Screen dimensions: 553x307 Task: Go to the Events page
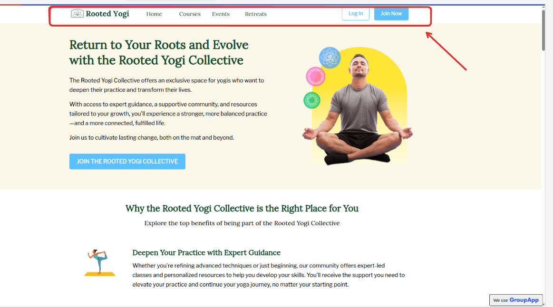click(x=221, y=14)
